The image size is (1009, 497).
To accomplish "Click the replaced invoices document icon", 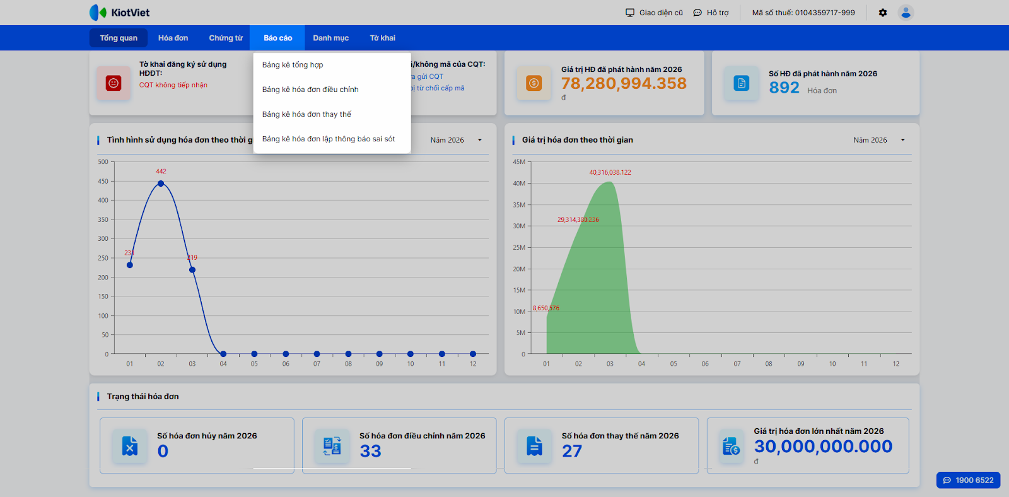I will pyautogui.click(x=534, y=446).
